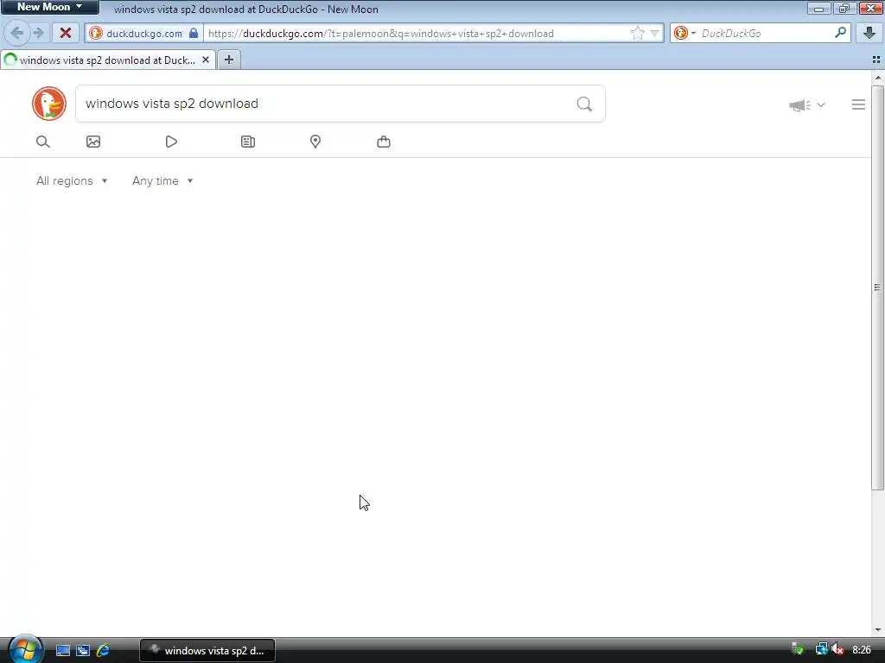The image size is (885, 663).
Task: Launch Internet Explorer from quick launch
Action: (x=104, y=651)
